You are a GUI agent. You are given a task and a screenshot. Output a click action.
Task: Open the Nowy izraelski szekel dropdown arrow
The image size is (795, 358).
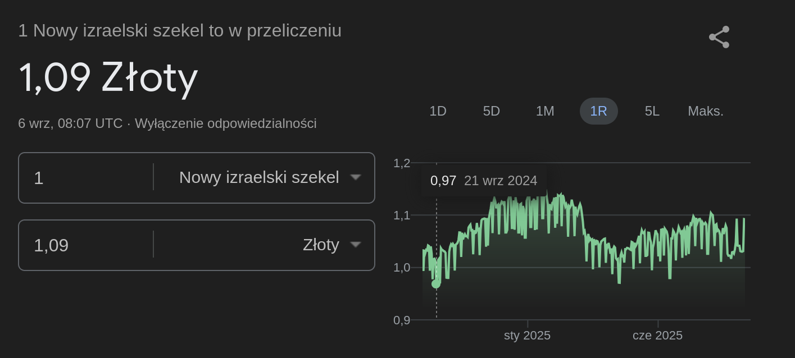[355, 177]
